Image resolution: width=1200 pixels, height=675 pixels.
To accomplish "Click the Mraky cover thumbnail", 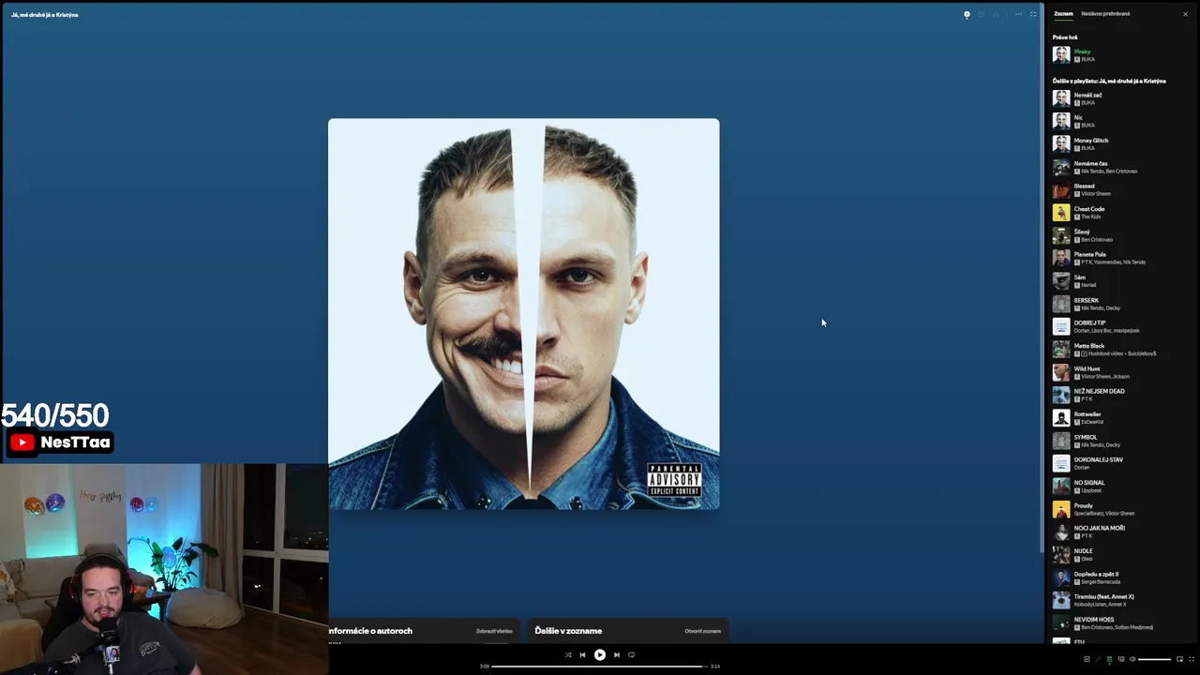I will [x=1061, y=55].
